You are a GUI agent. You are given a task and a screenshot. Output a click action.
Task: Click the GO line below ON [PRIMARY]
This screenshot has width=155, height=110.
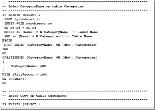point(4,83)
